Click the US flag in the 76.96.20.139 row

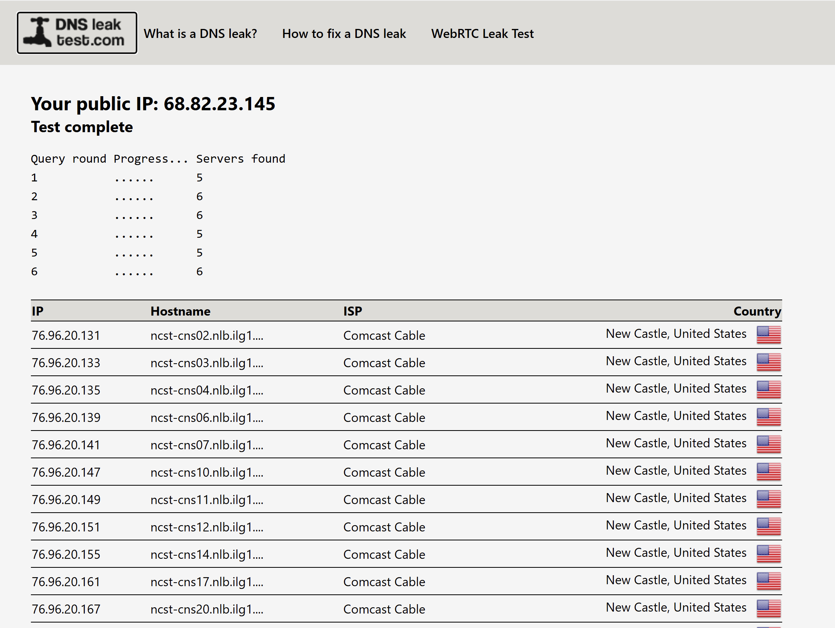point(768,417)
